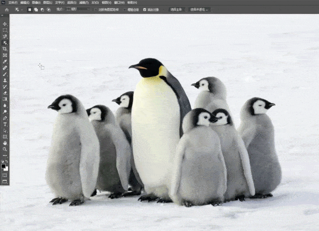
Task: Select the Zoom magnifier tool
Action: click(x=4, y=149)
